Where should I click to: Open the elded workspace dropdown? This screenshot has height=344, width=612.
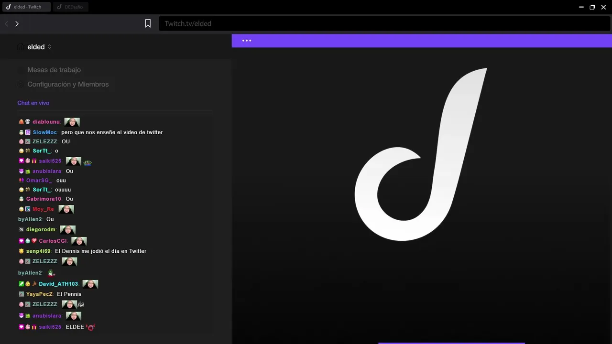[40, 47]
